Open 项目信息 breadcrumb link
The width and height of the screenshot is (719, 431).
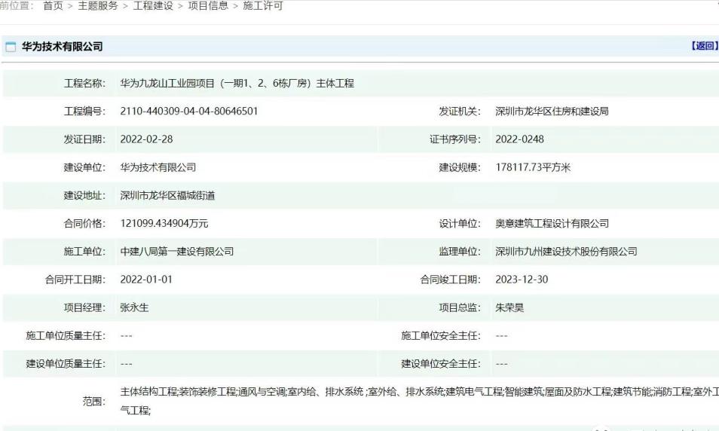click(208, 6)
